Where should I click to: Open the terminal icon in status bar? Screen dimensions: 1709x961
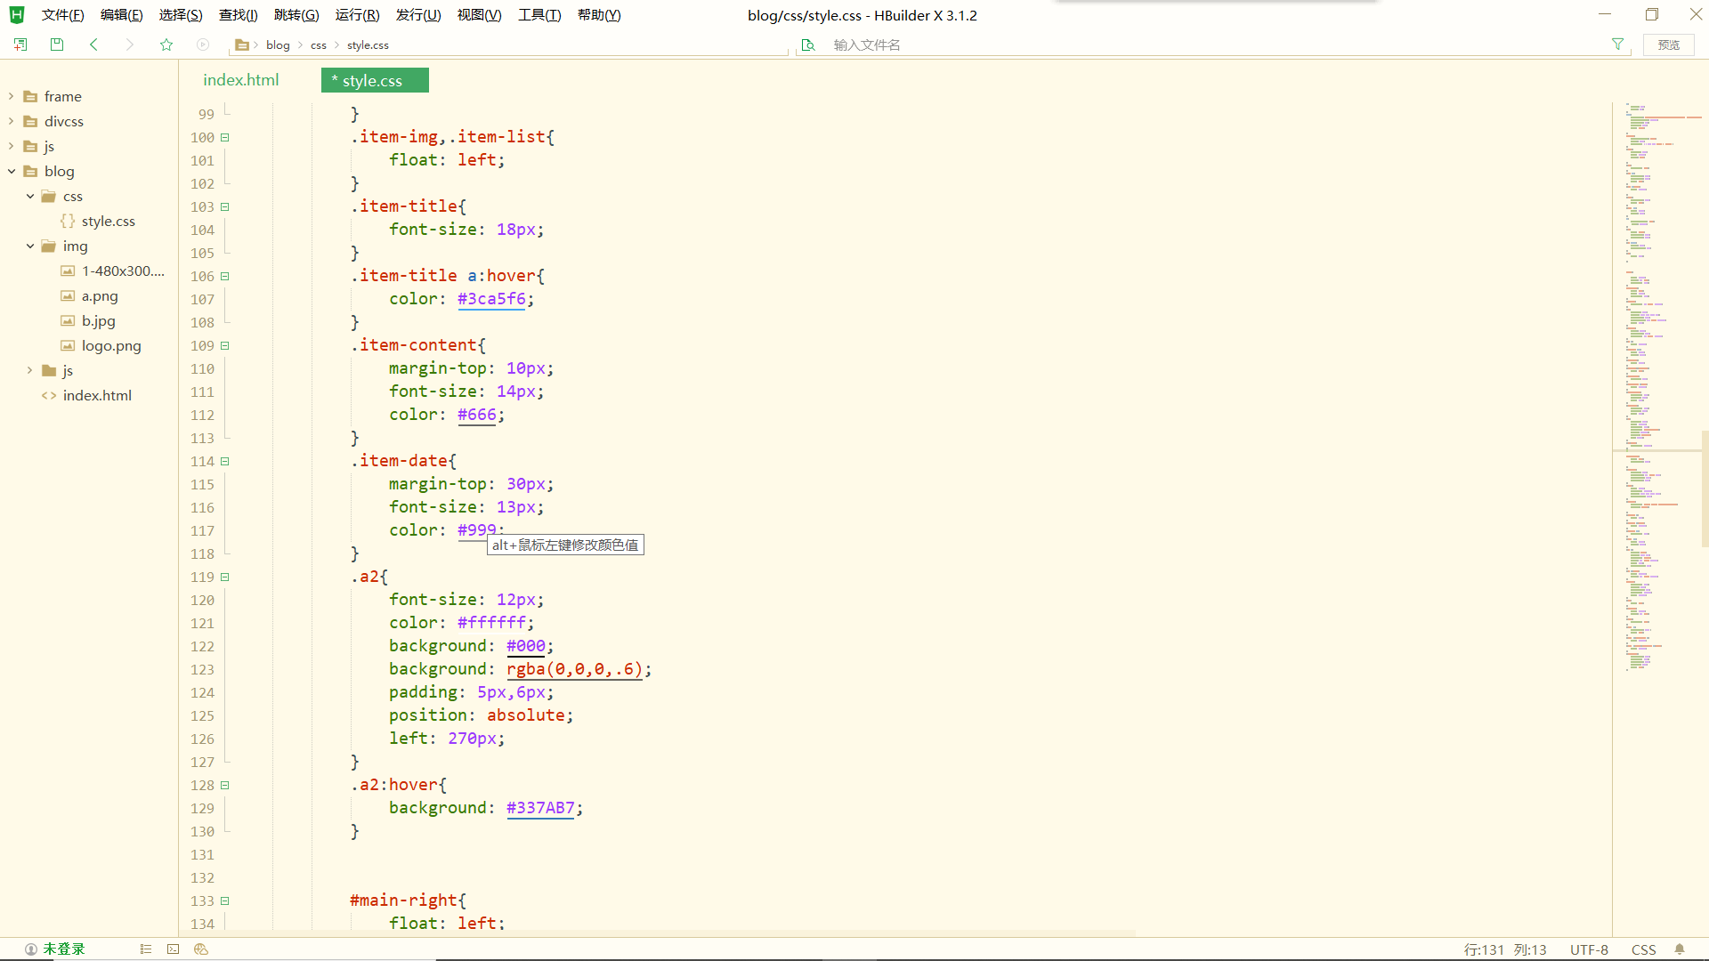(174, 949)
